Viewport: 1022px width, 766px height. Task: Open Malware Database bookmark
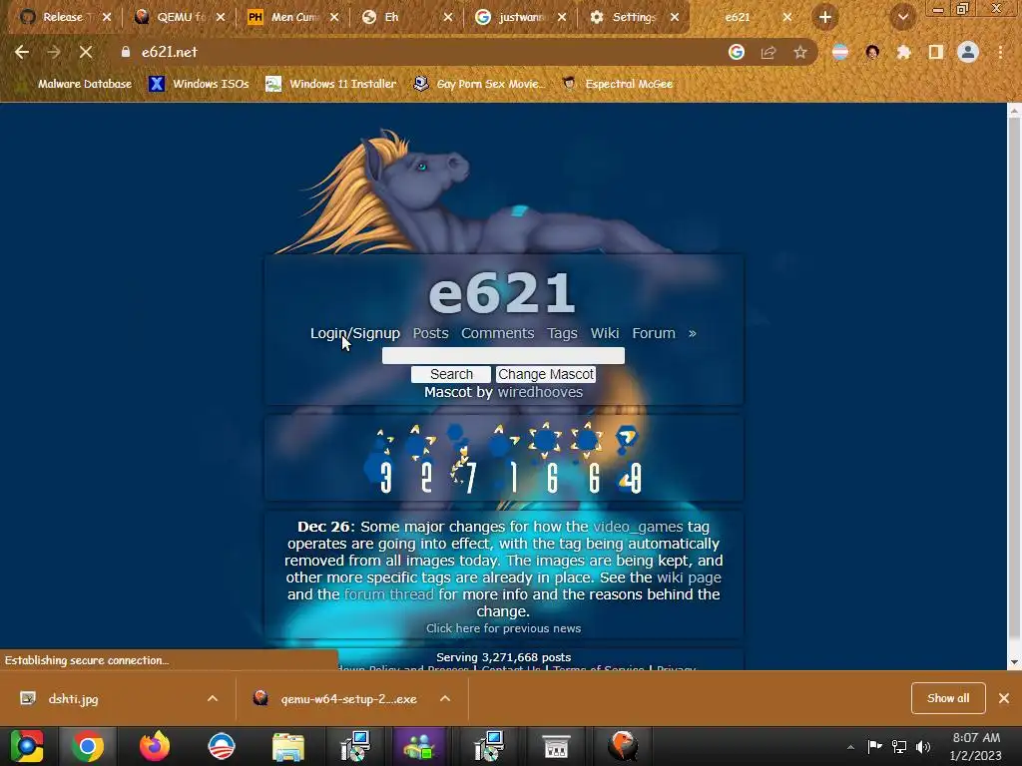pyautogui.click(x=76, y=84)
